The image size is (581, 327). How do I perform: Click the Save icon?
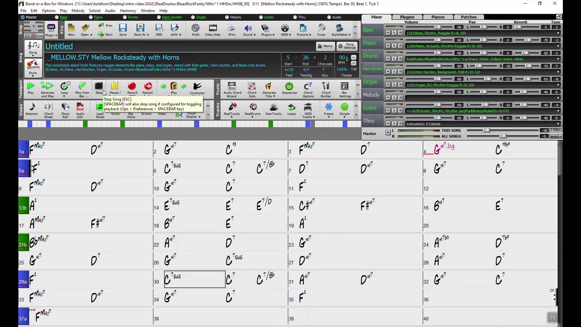pyautogui.click(x=123, y=30)
